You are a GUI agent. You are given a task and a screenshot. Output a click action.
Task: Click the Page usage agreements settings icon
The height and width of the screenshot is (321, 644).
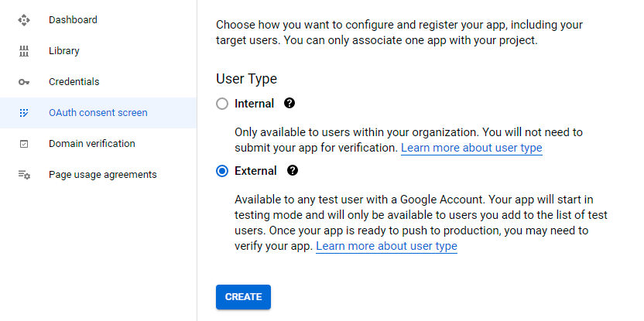point(24,175)
